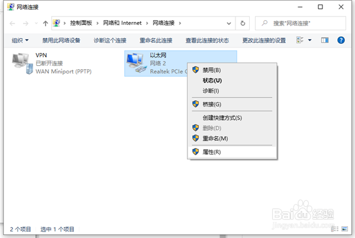355x238 pixels.
Task: Select the 以太网 adapter icon
Action: coord(136,63)
